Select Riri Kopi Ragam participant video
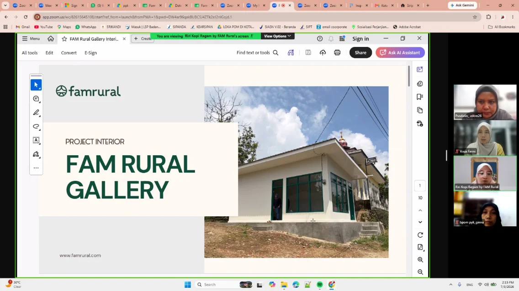The width and height of the screenshot is (519, 291). click(x=485, y=173)
